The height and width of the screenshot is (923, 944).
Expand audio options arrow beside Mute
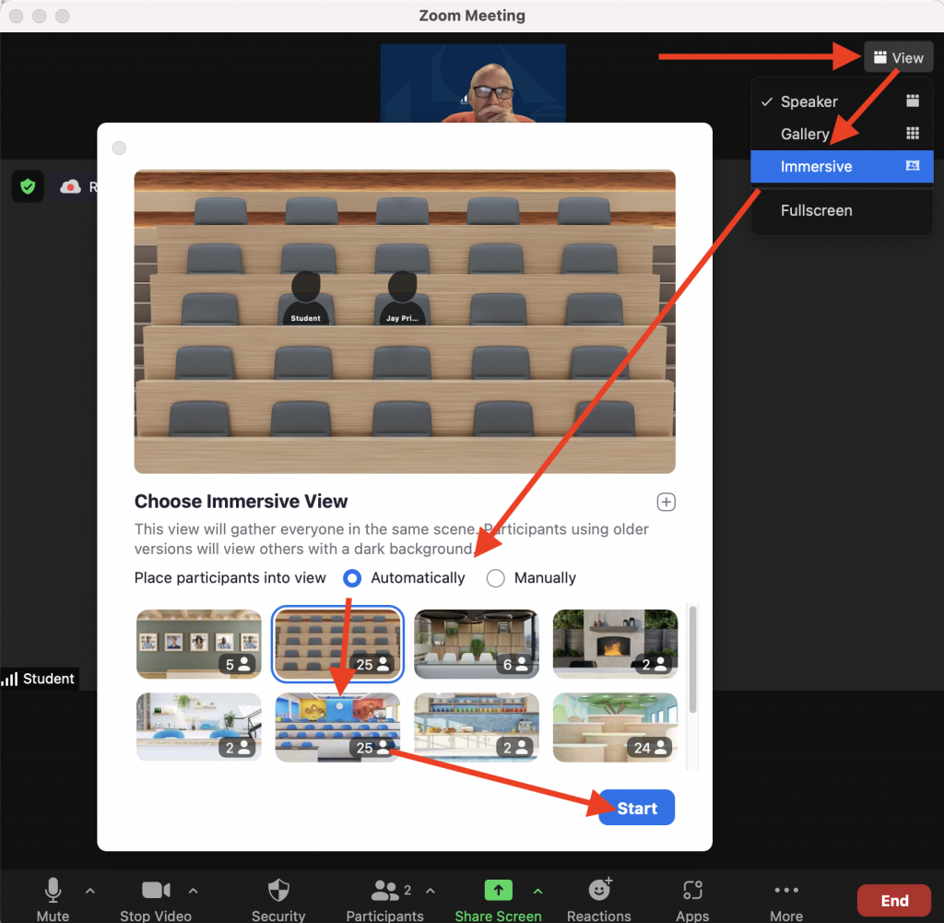(x=89, y=891)
